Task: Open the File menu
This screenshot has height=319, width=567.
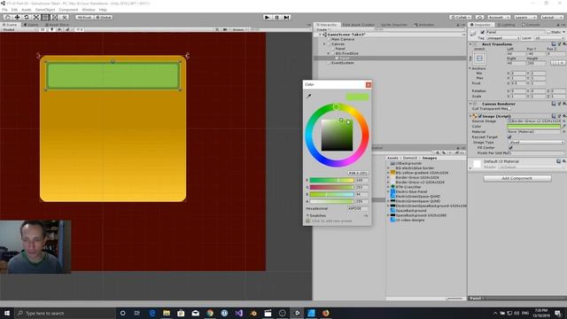Action: (4, 10)
